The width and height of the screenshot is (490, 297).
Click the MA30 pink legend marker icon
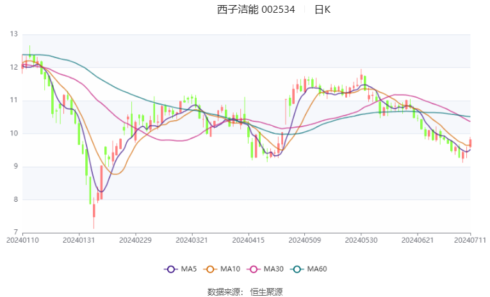(x=255, y=270)
